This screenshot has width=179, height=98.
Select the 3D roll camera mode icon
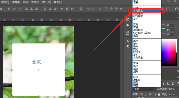tap(106, 9)
